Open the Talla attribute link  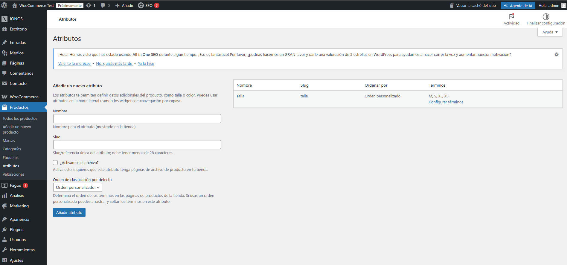pyautogui.click(x=240, y=96)
